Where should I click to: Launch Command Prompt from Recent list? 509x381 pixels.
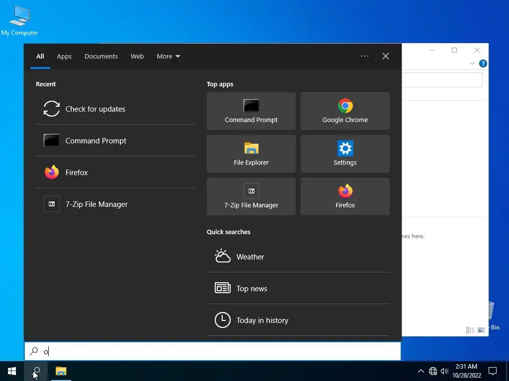[x=115, y=140]
